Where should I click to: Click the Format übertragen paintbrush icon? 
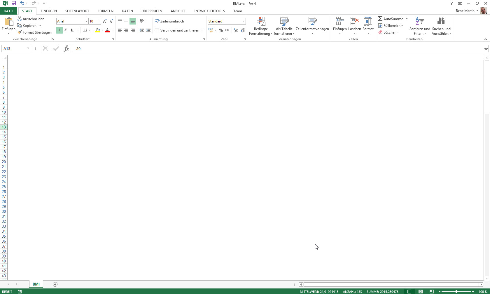pos(20,32)
